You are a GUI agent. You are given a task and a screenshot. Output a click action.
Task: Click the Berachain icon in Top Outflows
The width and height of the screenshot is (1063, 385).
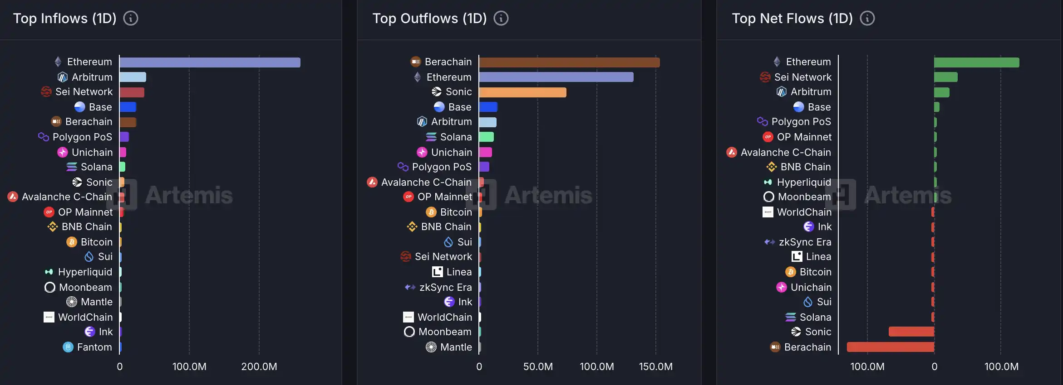tap(416, 62)
